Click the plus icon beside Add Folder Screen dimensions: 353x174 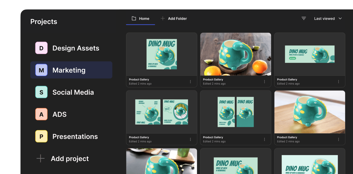click(163, 19)
